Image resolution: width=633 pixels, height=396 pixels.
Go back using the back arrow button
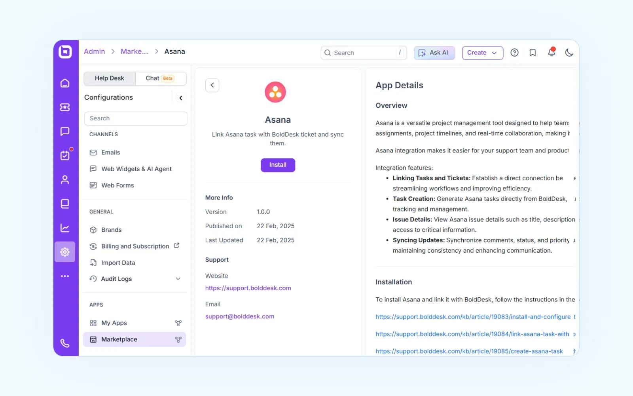212,85
